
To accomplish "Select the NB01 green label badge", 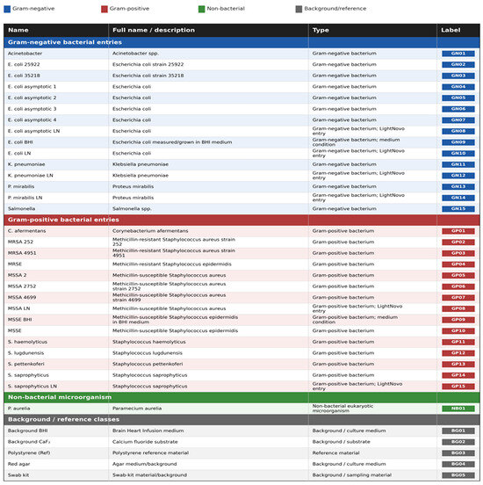I will coord(458,409).
